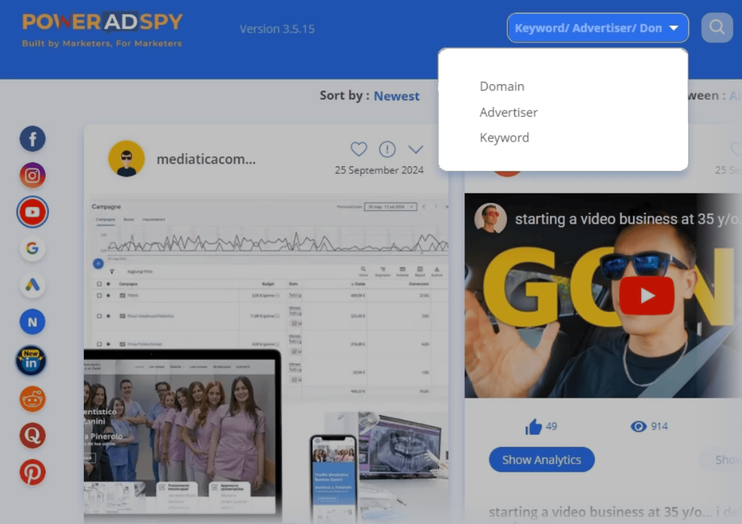The image size is (742, 524).
Task: Change sorting by clicking Newest
Action: 397,96
